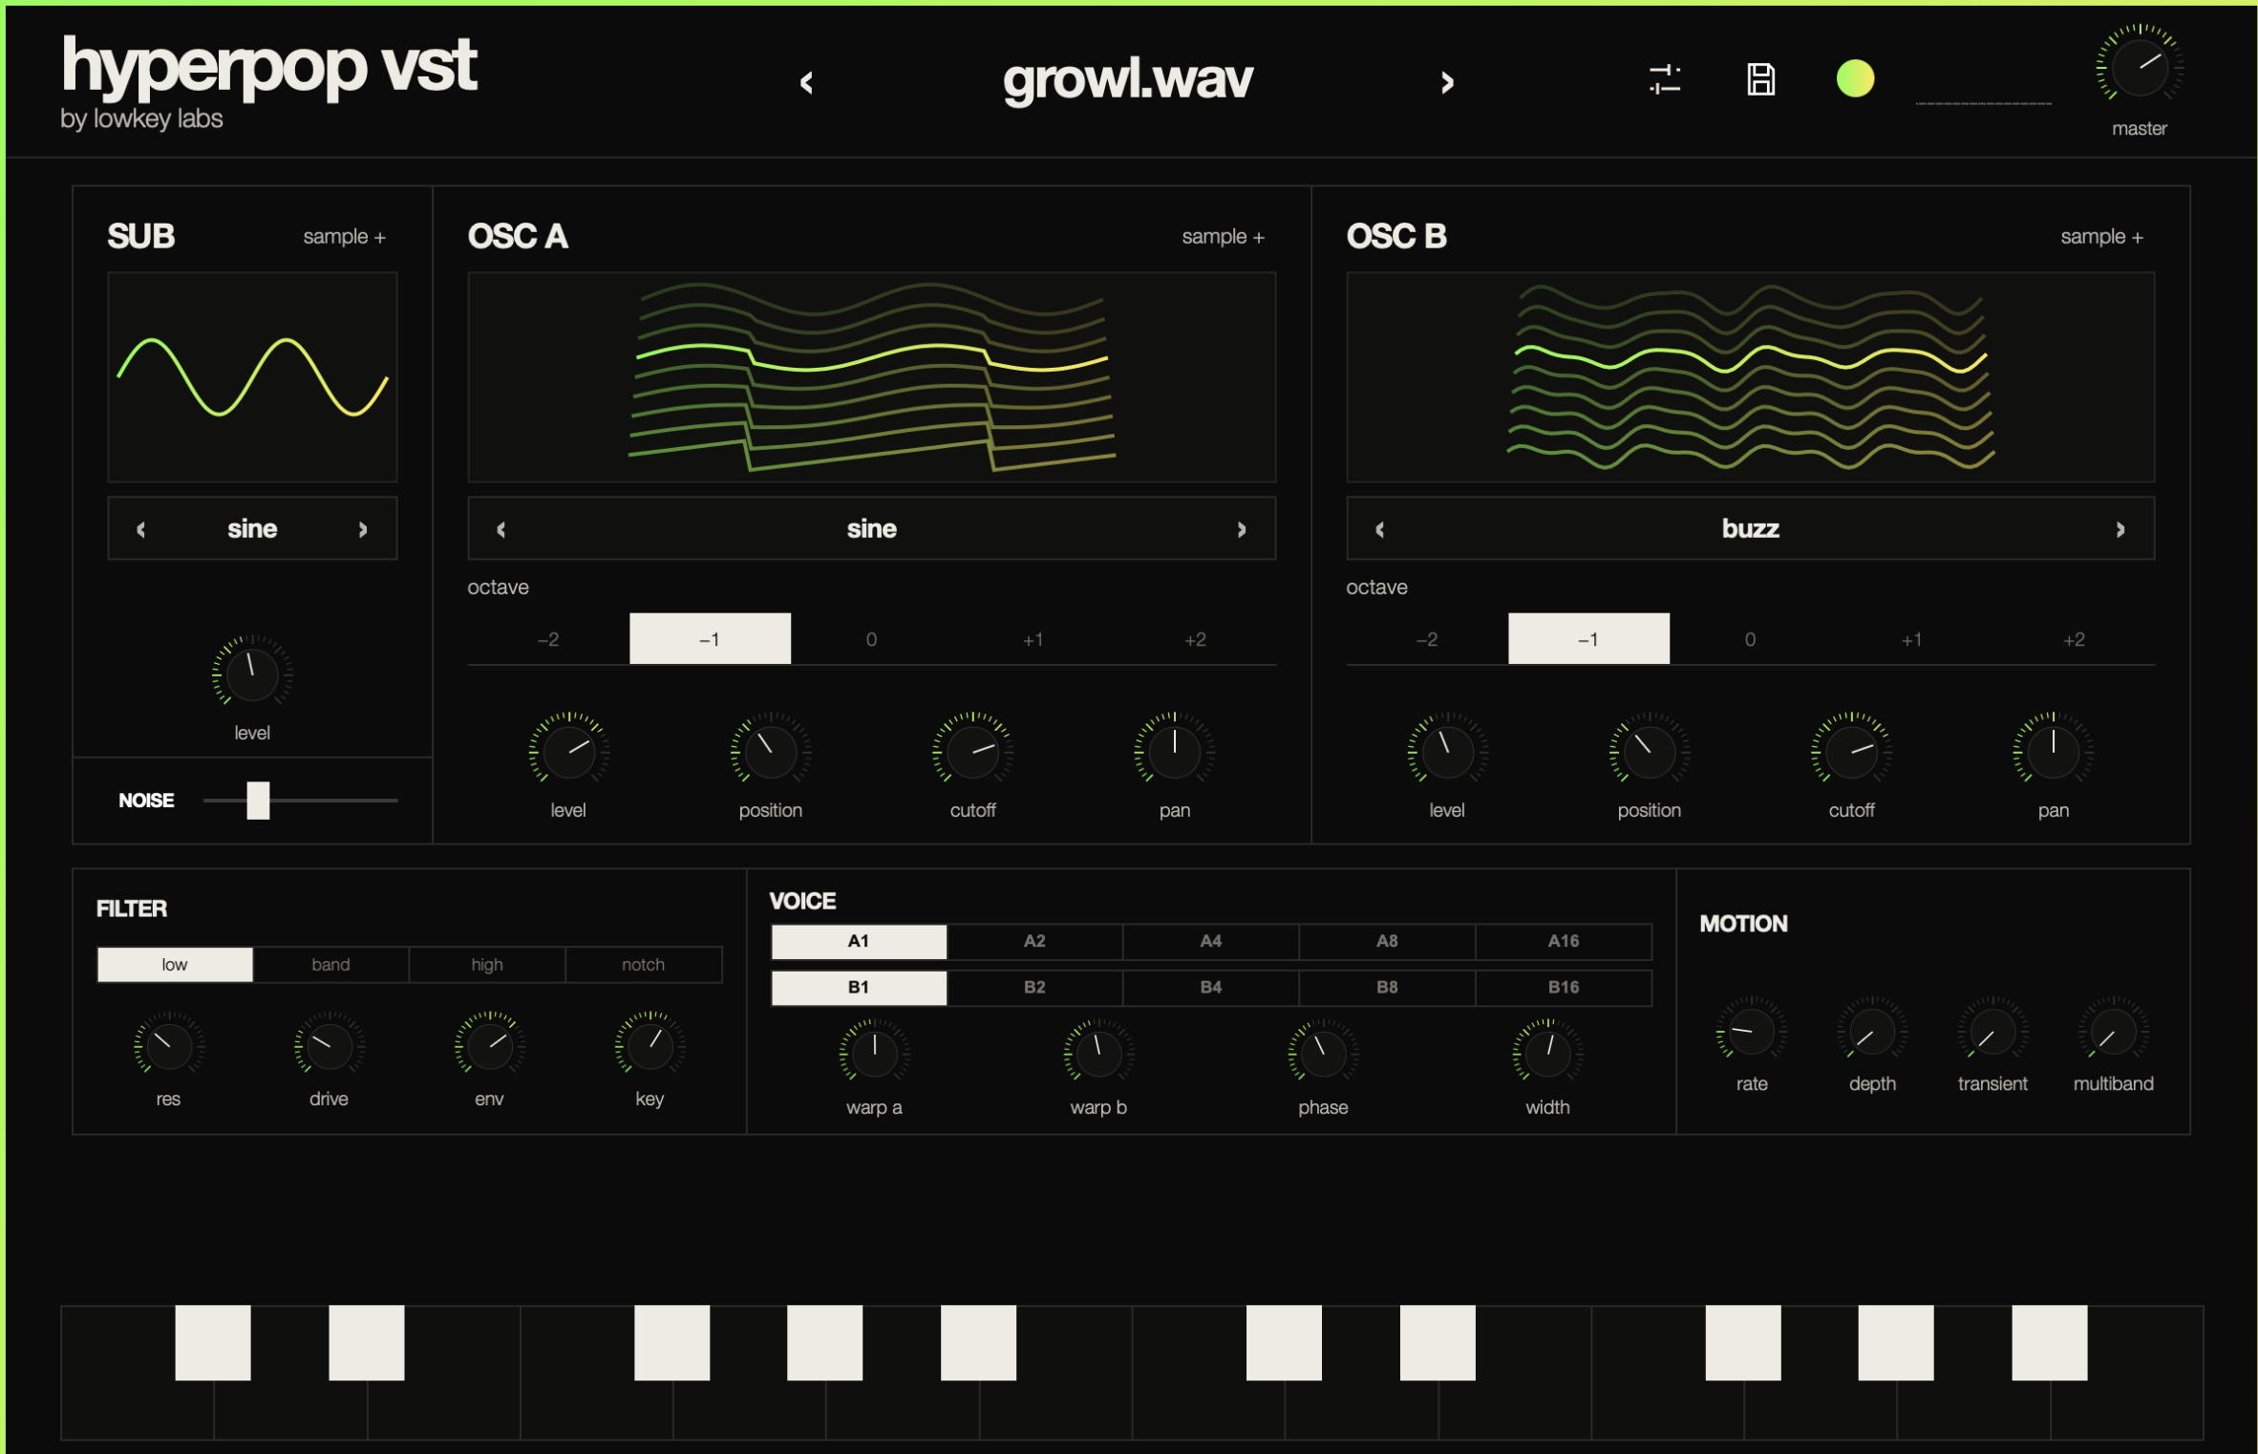This screenshot has width=2258, height=1454.
Task: Go to next preset after growl.wav
Action: point(1447,83)
